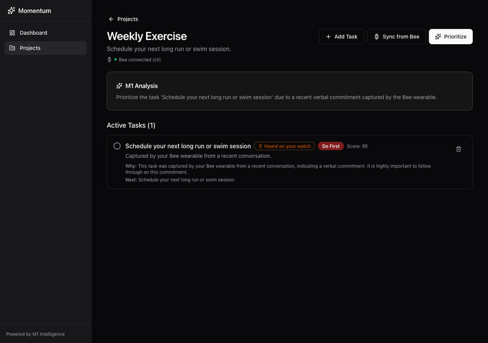488x343 pixels.
Task: Click the Score: 95 label
Action: tap(357, 146)
